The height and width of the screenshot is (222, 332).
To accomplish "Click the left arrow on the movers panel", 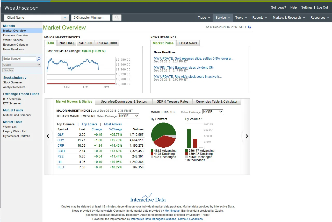I will coord(48,136).
